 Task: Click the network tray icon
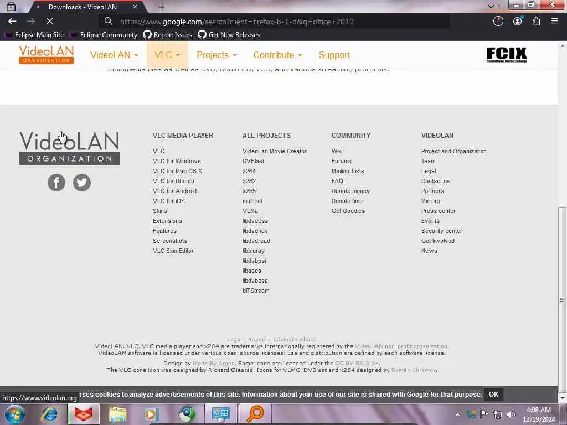498,414
